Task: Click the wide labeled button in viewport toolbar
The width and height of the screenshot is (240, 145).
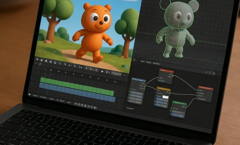Action: (116, 74)
